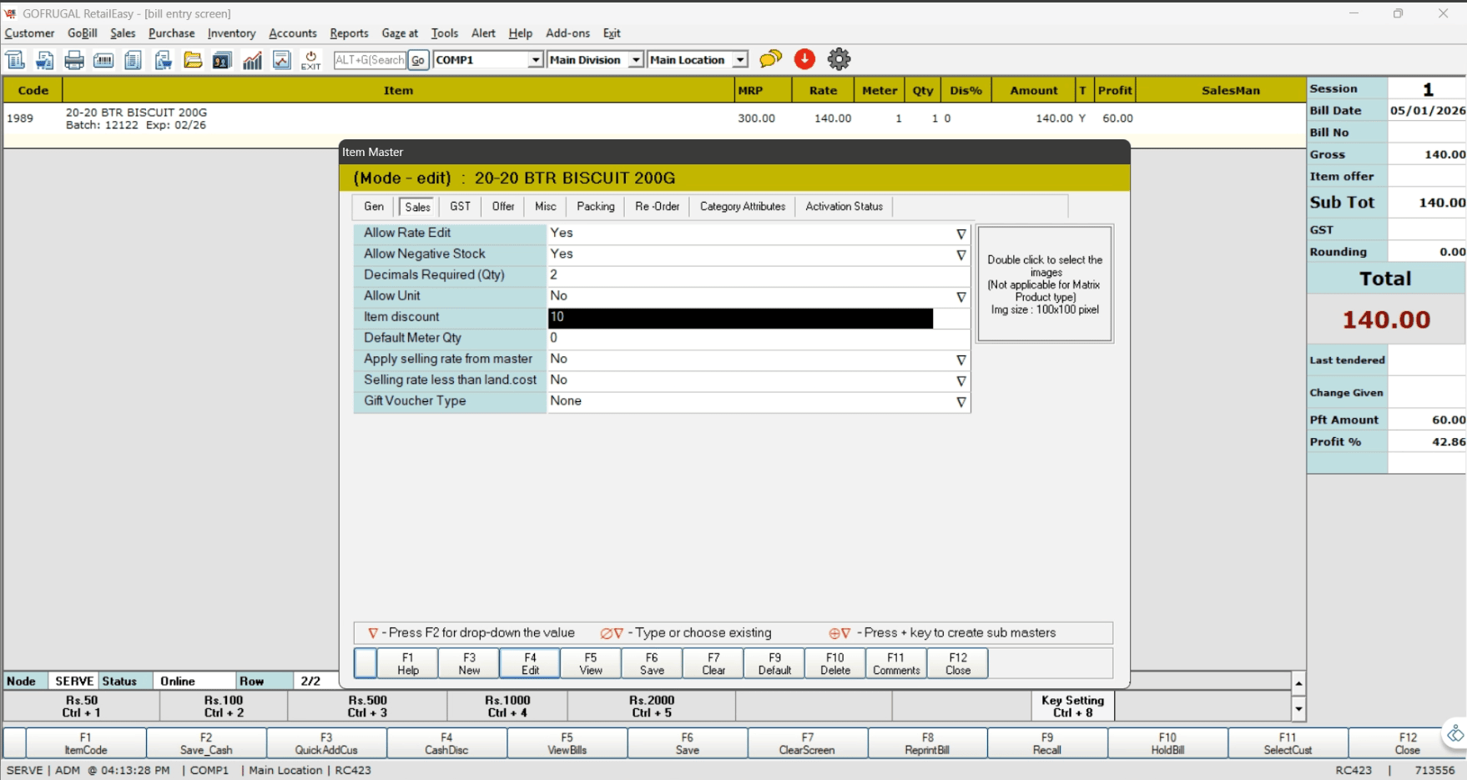The height and width of the screenshot is (780, 1467).
Task: Switch to the Packing tab
Action: [x=596, y=206]
